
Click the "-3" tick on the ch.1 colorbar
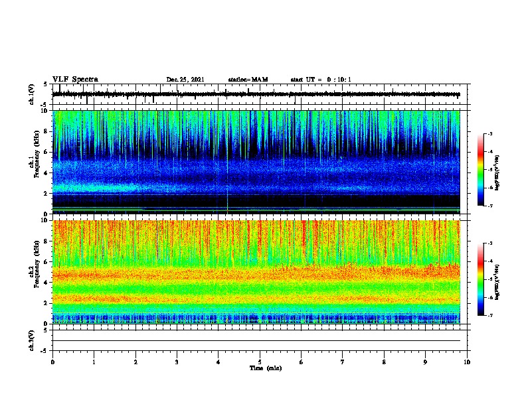point(490,134)
